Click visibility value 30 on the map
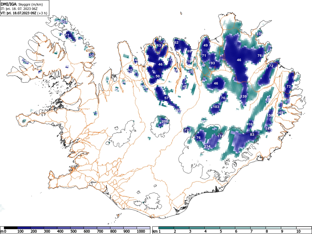The height and width of the screenshot is (234, 312). 91,56
